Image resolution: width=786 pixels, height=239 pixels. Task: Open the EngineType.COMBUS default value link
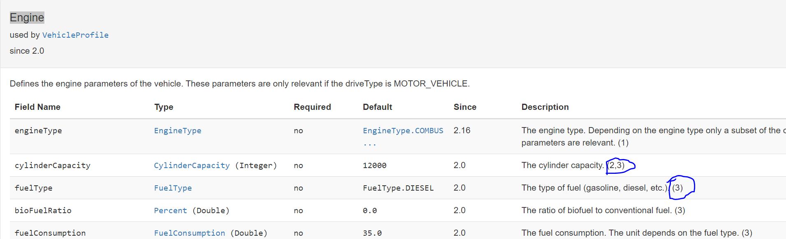click(x=402, y=131)
